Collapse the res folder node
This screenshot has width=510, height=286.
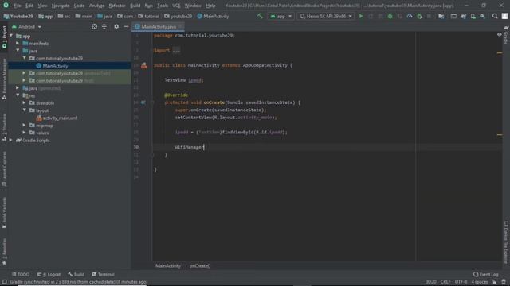pyautogui.click(x=18, y=95)
